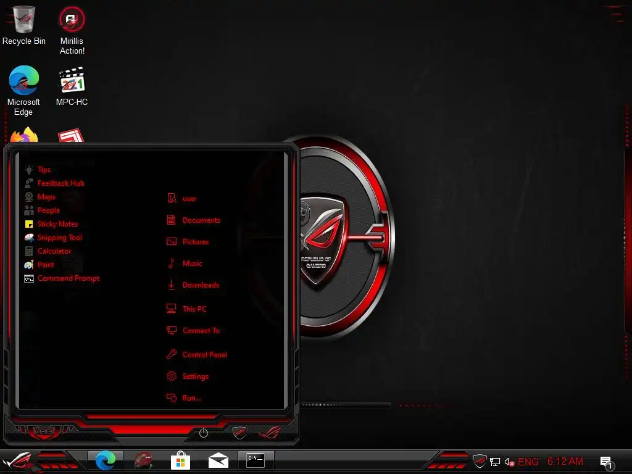Open the notification center icon

[607, 462]
